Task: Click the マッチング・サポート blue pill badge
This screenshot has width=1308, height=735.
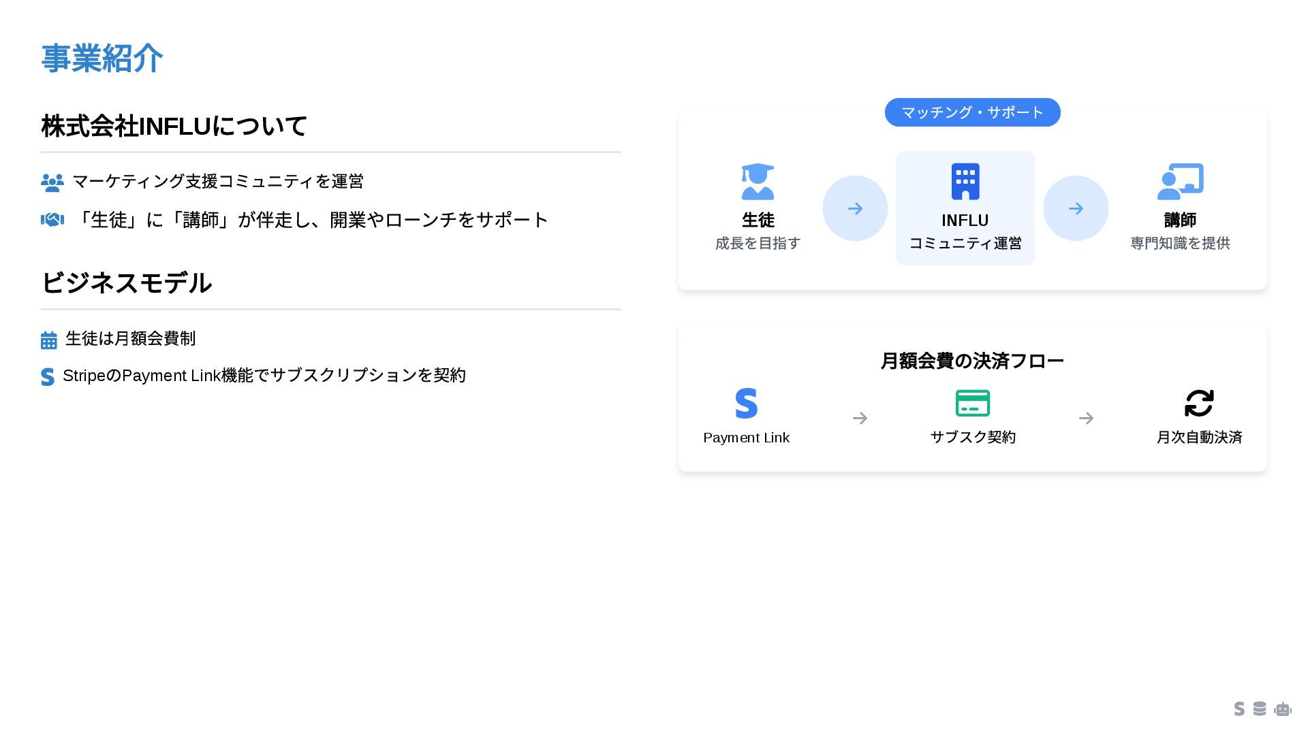Action: tap(973, 112)
